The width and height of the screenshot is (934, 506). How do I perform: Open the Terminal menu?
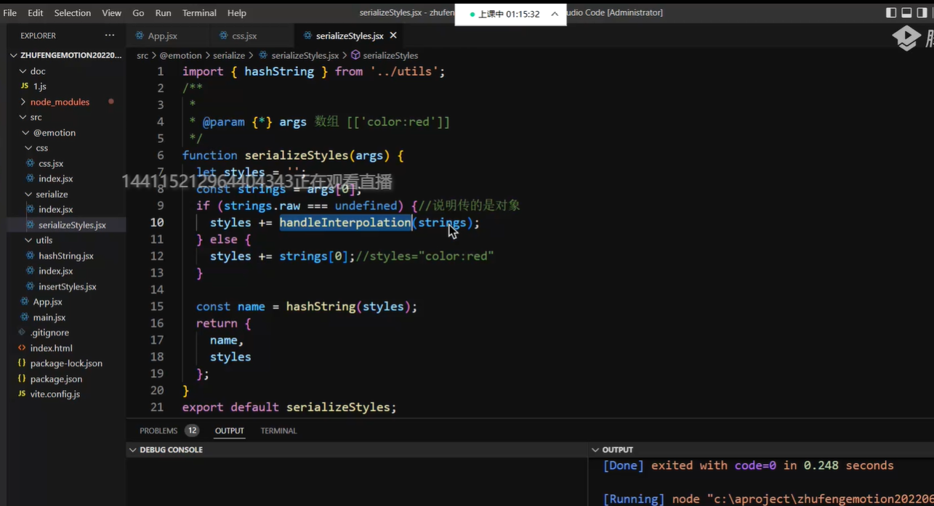pyautogui.click(x=199, y=13)
